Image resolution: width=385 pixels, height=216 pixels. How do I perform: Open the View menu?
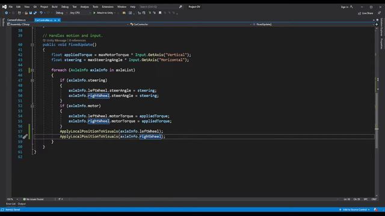26,7
